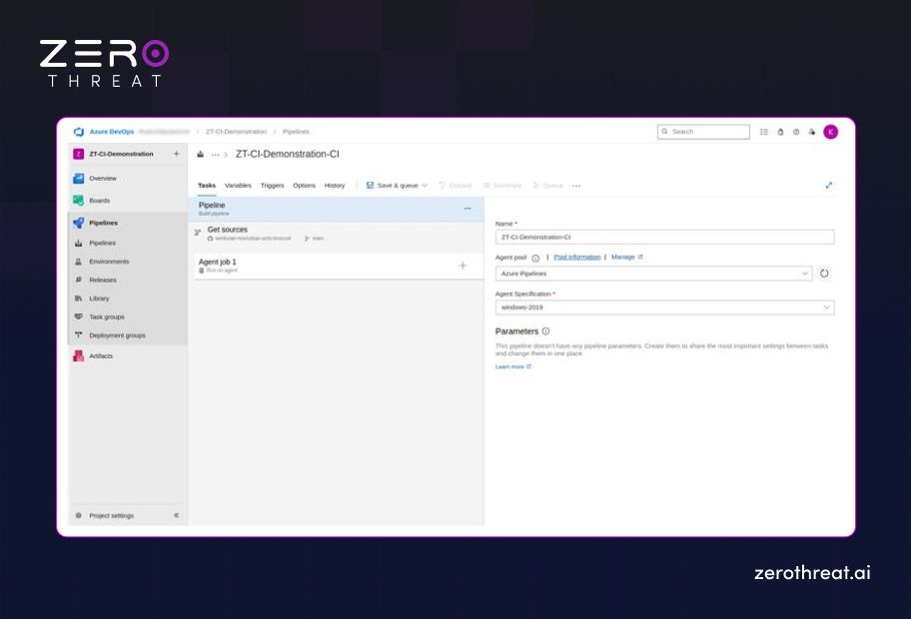Add a task to Agent job 1
The image size is (911, 619).
(462, 266)
